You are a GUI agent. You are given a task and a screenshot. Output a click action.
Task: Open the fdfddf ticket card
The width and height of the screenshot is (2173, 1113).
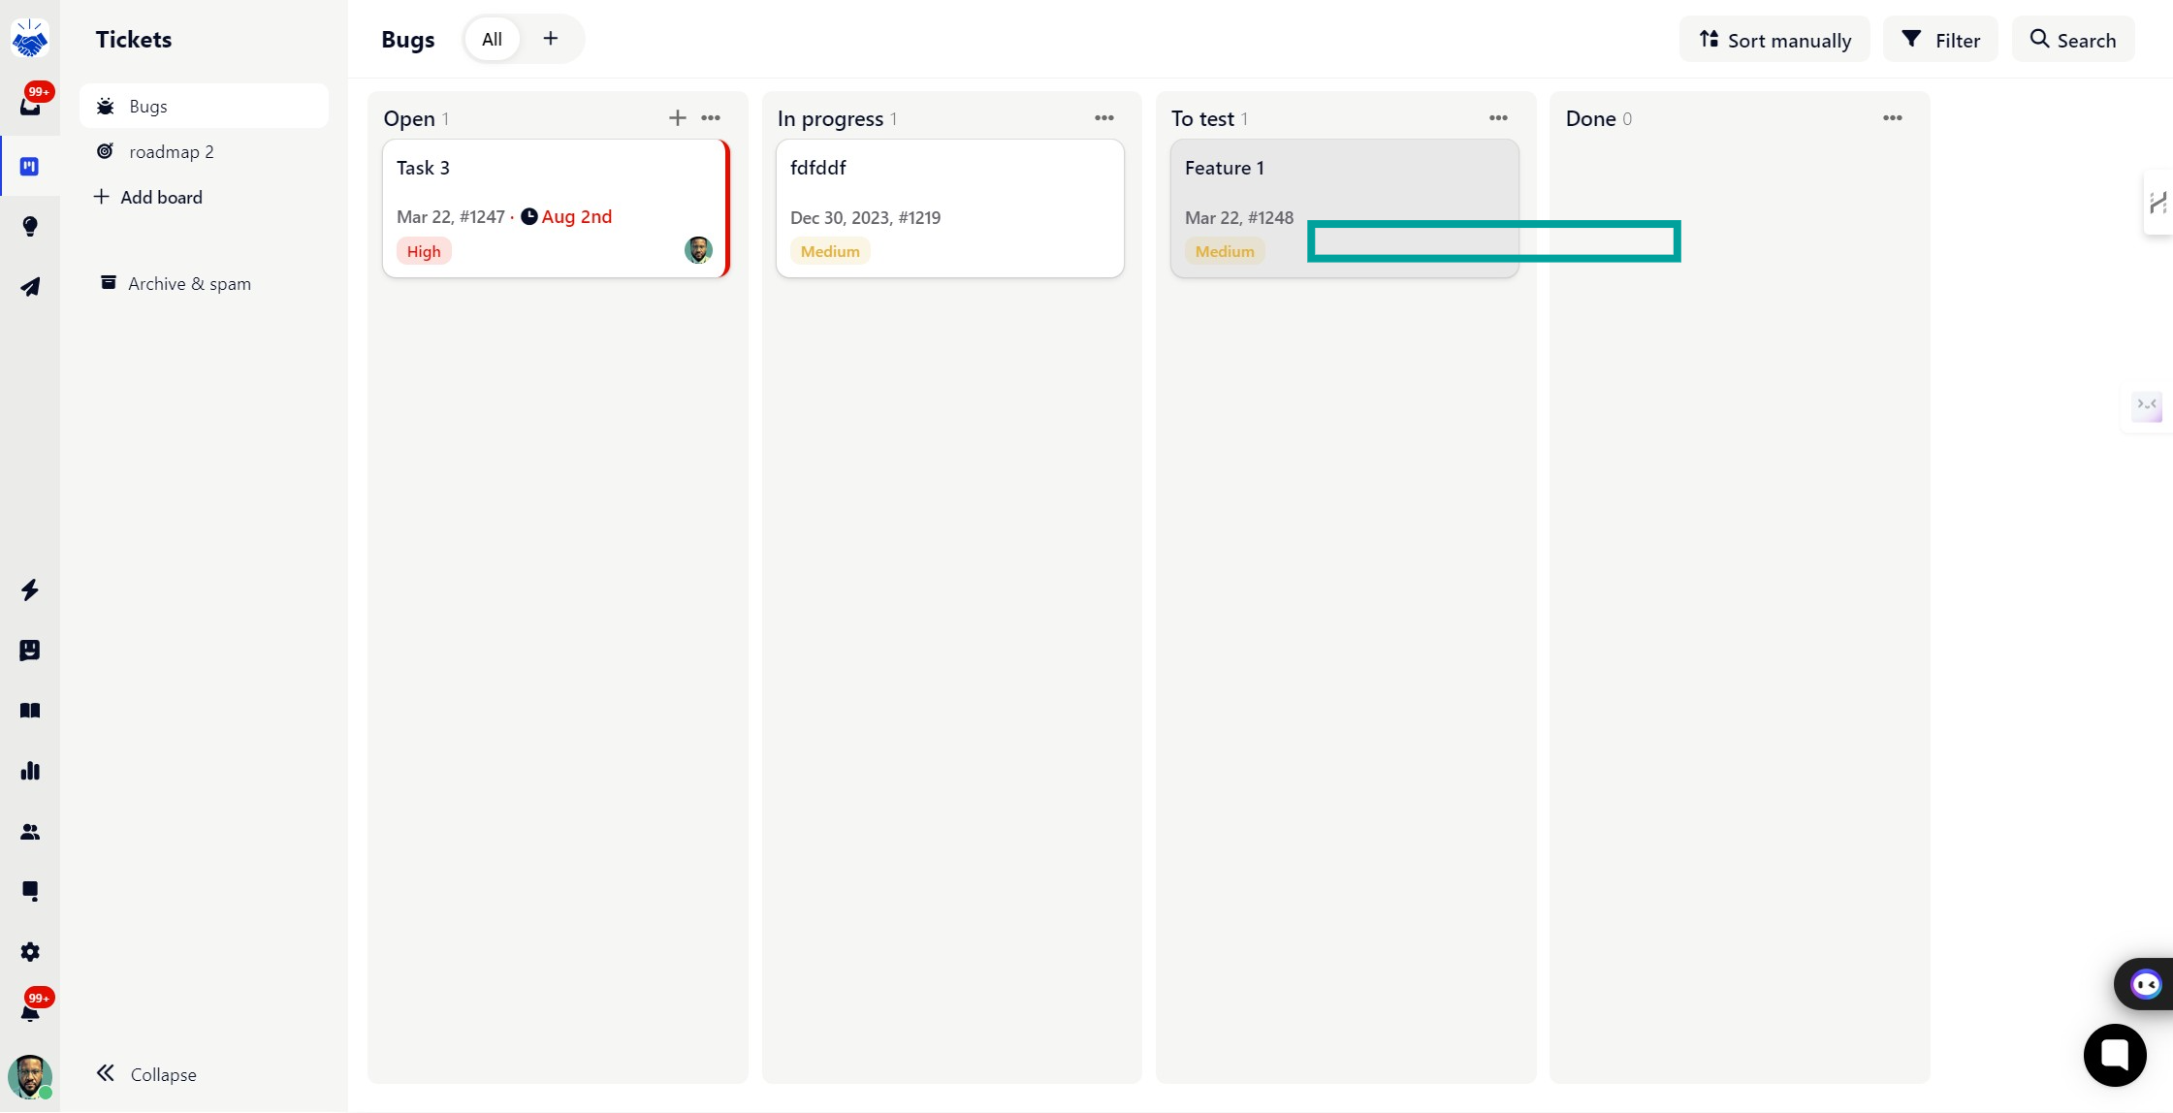click(x=950, y=208)
